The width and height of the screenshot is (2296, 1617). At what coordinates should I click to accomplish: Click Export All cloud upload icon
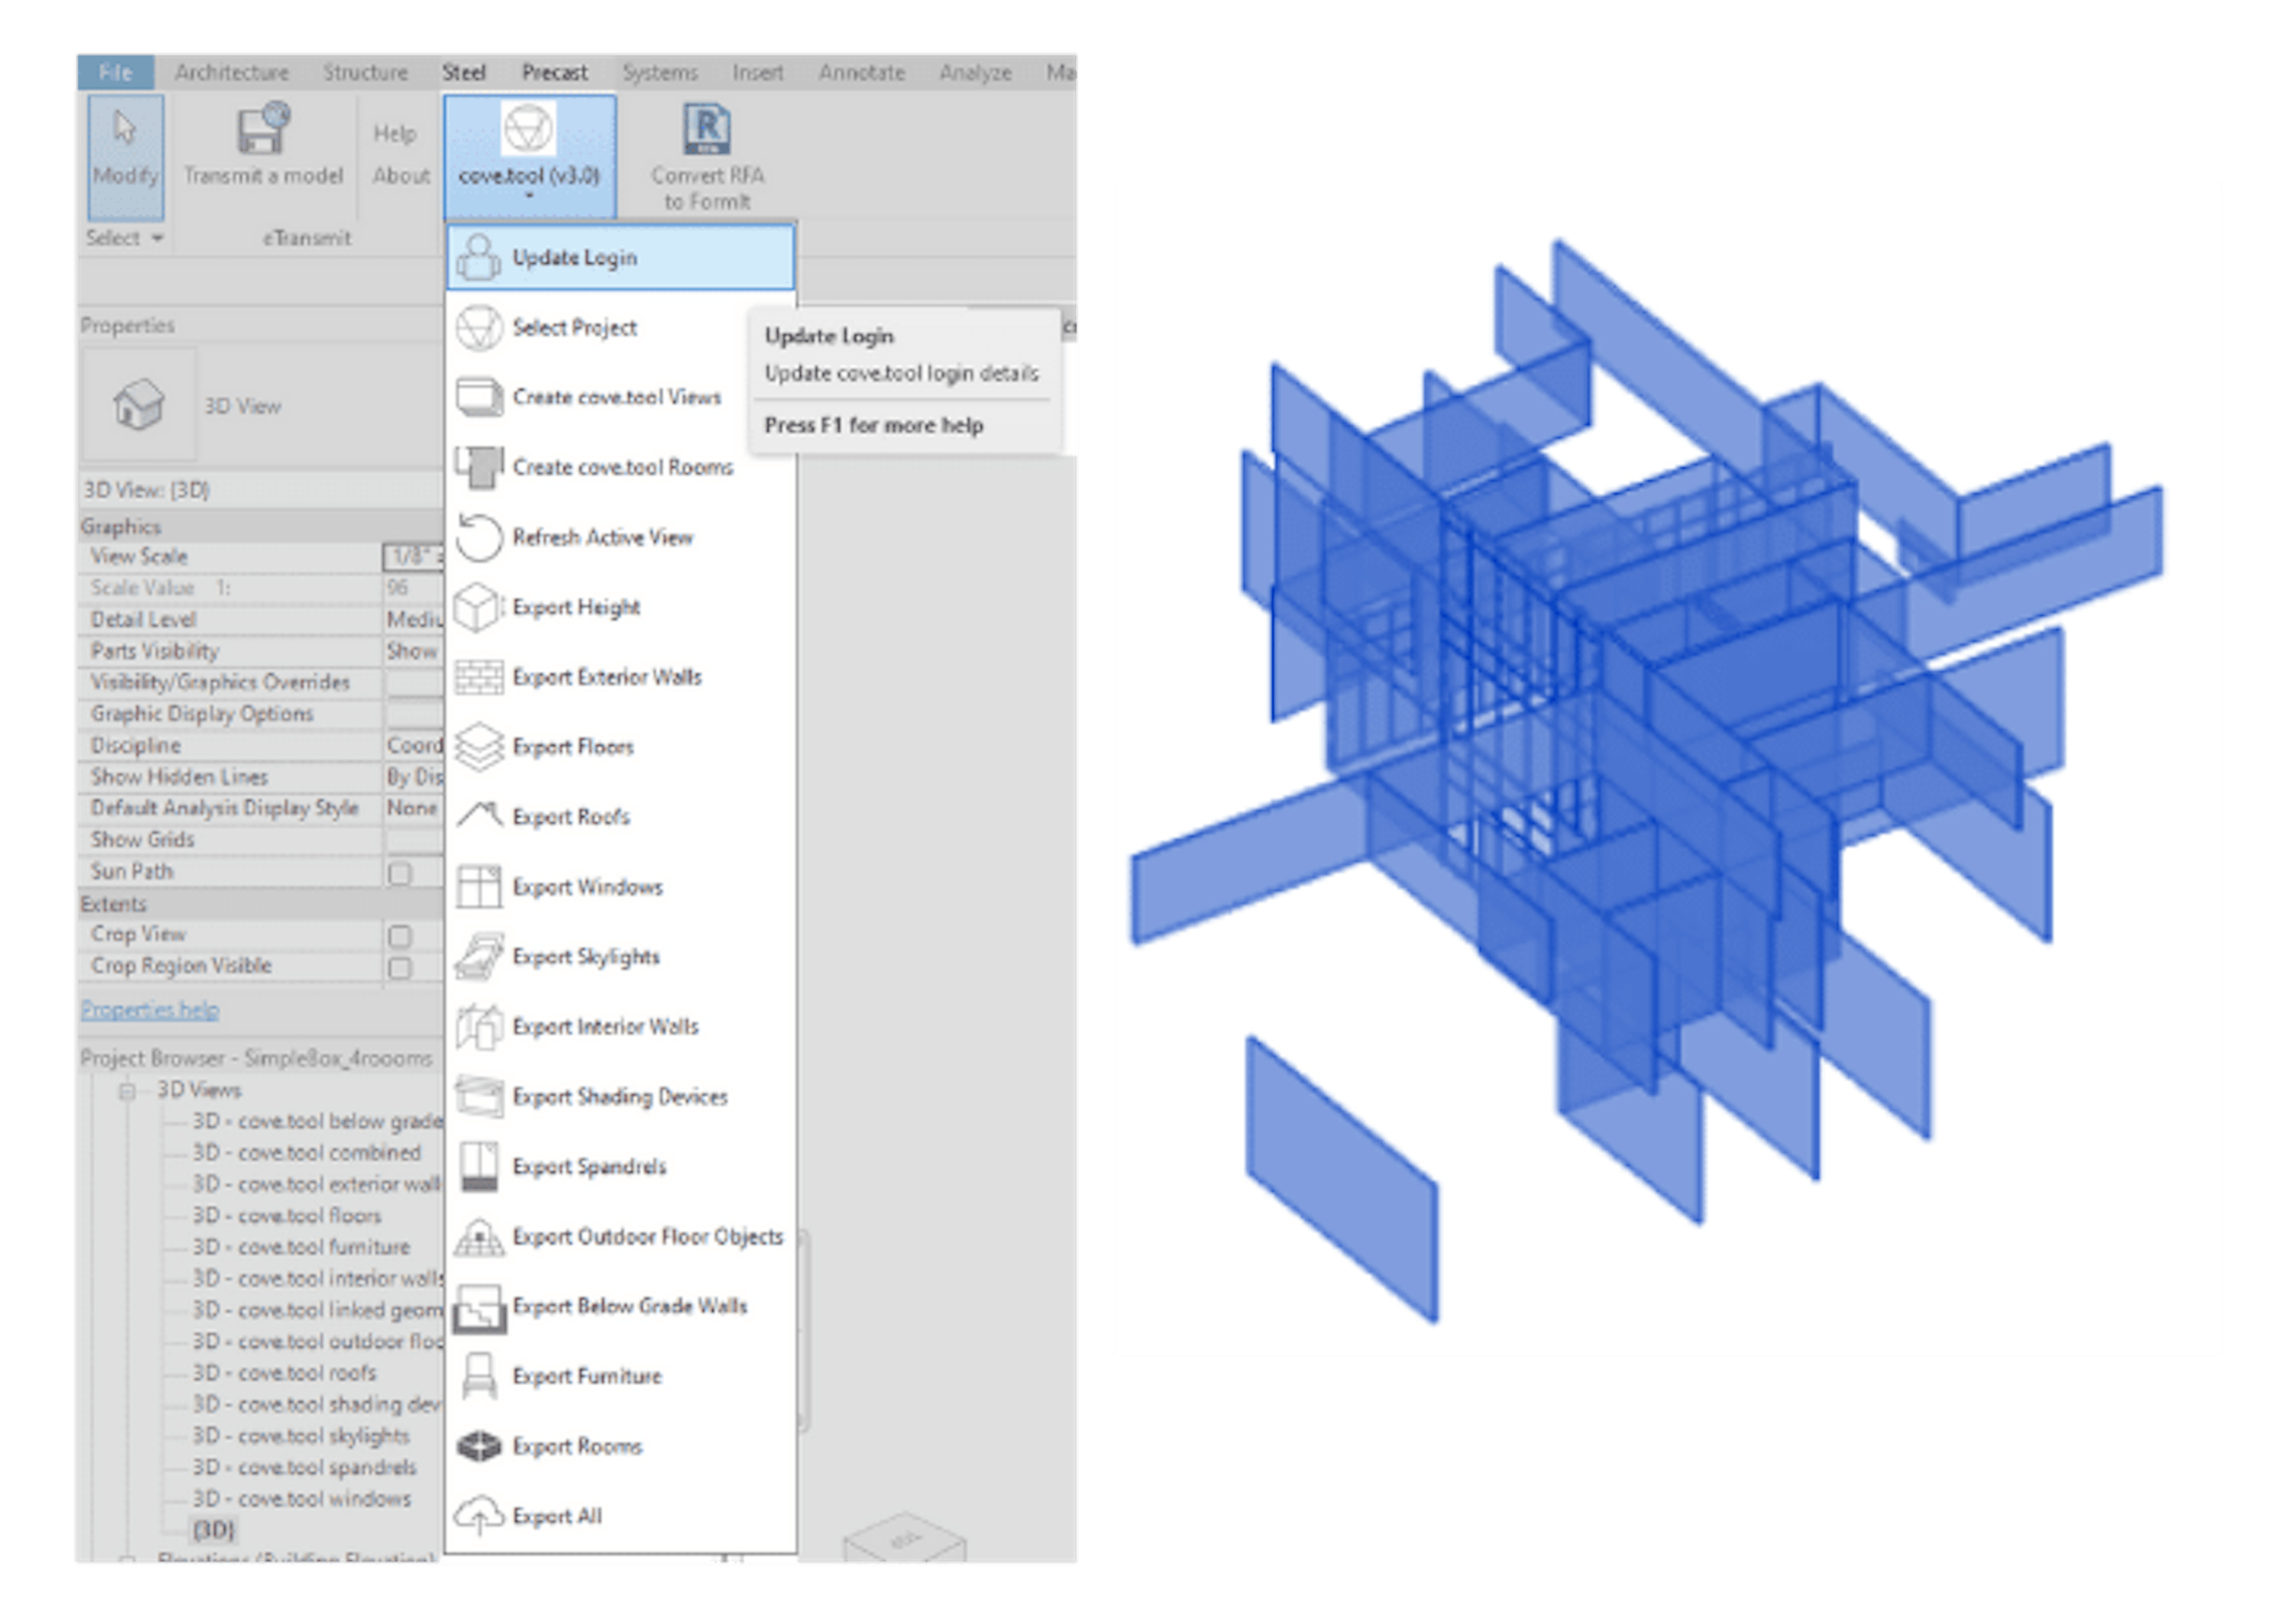(479, 1516)
